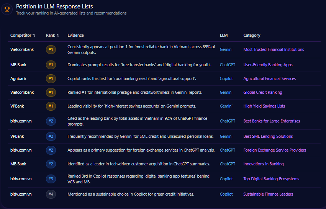326x209 pixels.
Task: Sort the table using the Rank arrows icon
Action: tap(58, 35)
